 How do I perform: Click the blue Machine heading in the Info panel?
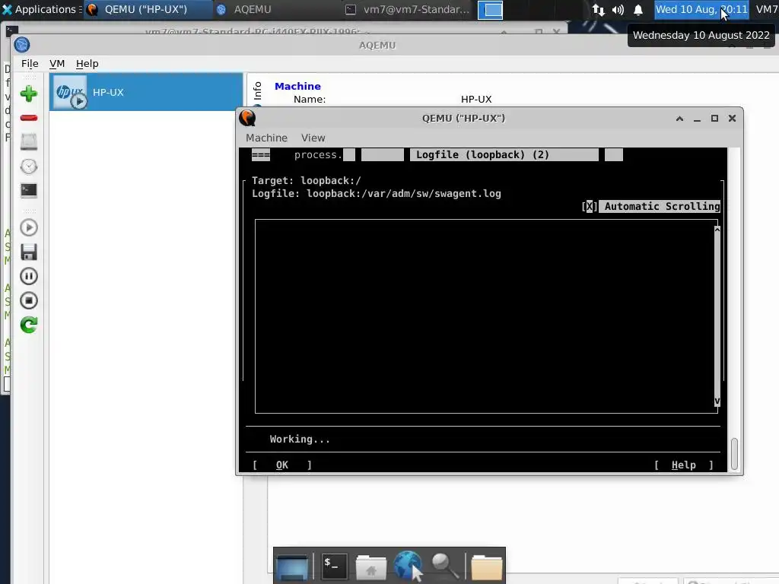297,87
